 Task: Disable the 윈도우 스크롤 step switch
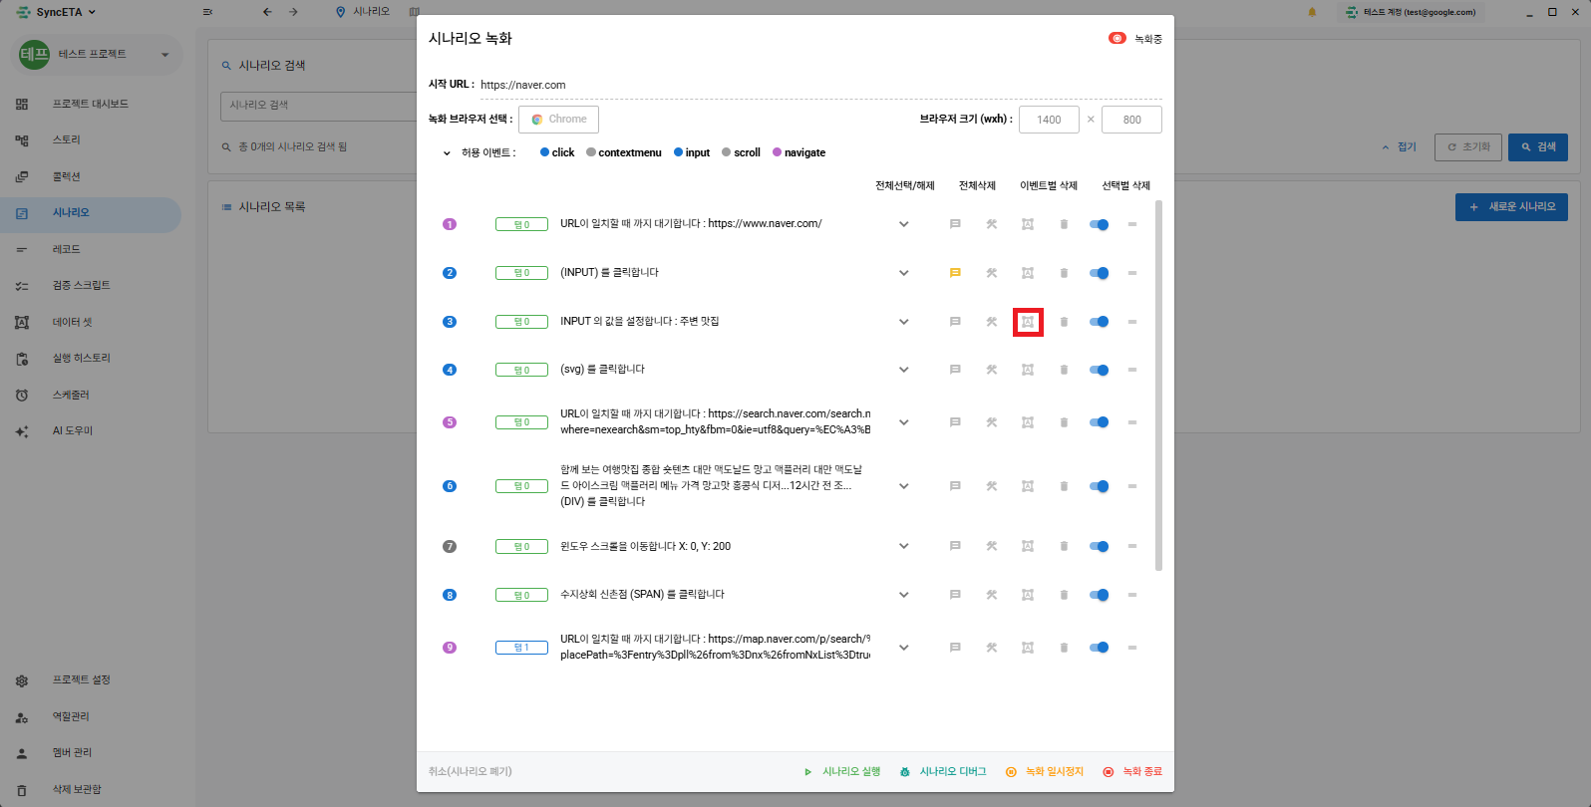pyautogui.click(x=1099, y=546)
